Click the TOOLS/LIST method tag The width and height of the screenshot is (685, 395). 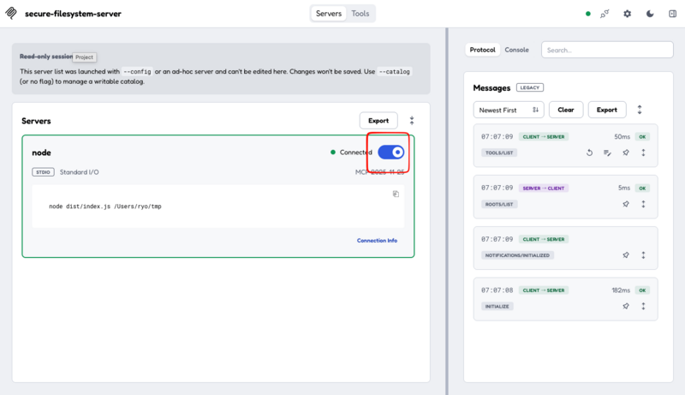pyautogui.click(x=499, y=153)
